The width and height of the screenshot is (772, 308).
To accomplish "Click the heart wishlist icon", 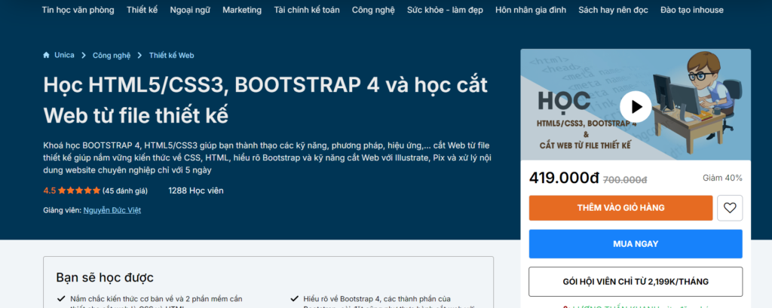I will tap(729, 208).
